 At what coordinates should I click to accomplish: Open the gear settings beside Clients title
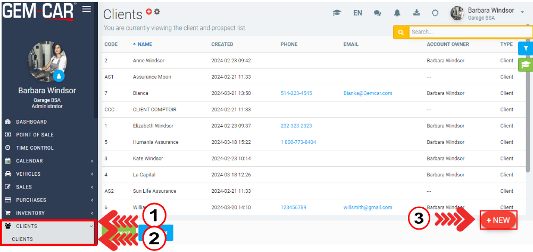click(157, 11)
